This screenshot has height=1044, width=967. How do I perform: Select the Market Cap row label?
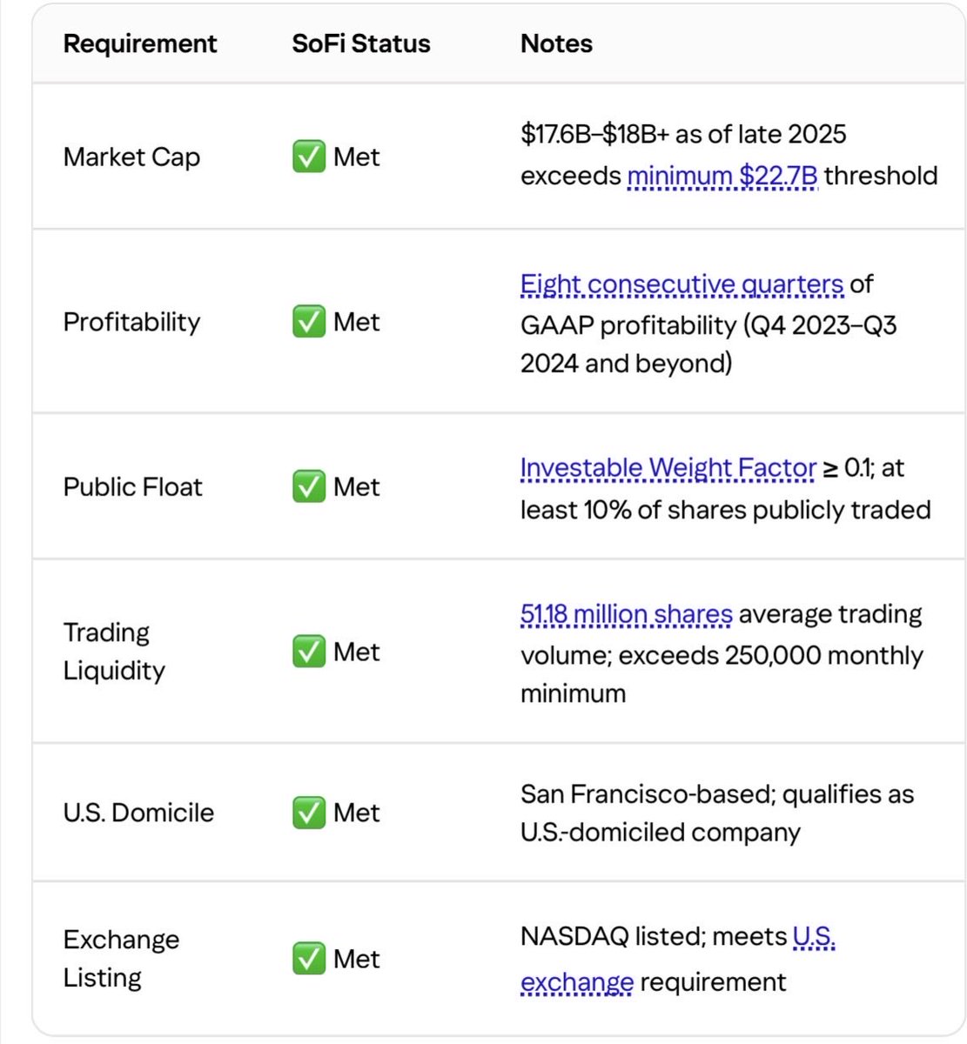tap(131, 157)
